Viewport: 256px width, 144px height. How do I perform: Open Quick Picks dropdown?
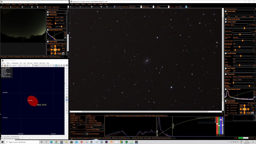click(241, 31)
